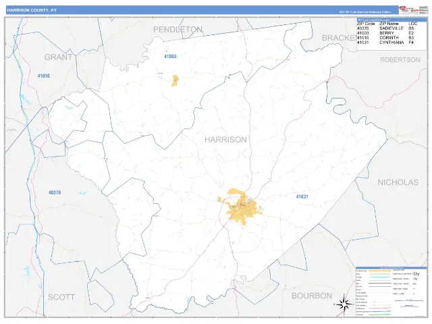Click the large 'City' sample in legend

click(416, 274)
